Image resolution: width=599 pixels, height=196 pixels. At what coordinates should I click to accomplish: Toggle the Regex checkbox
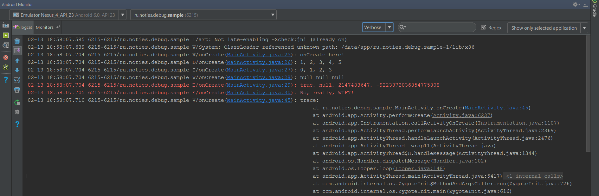tap(484, 28)
